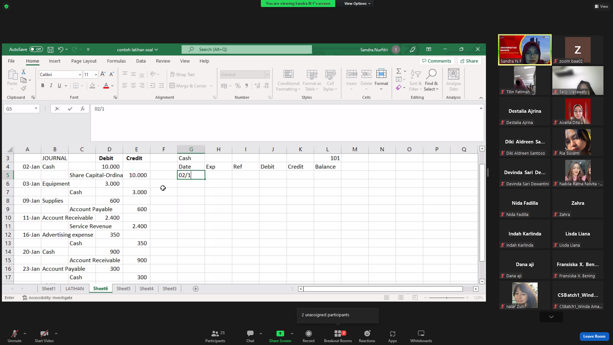The image size is (613, 345).
Task: Click the Undo arrow icon
Action: (60, 50)
